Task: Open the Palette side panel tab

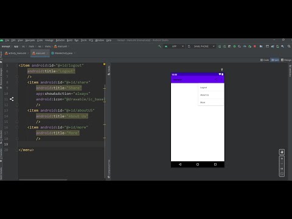Action: (x=109, y=71)
